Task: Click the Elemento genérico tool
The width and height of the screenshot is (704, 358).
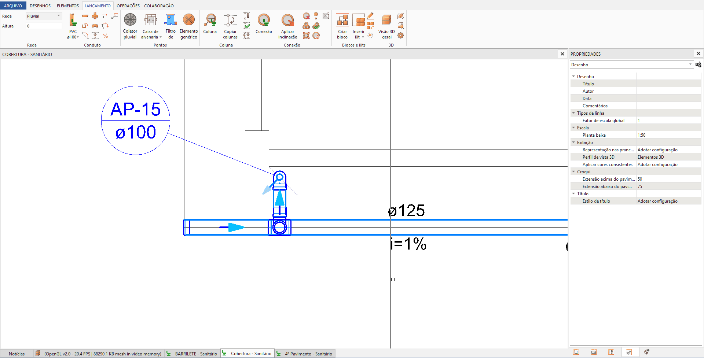Action: (189, 26)
